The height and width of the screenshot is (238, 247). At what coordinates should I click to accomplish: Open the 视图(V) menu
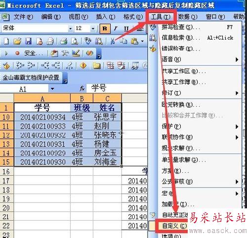(78, 17)
